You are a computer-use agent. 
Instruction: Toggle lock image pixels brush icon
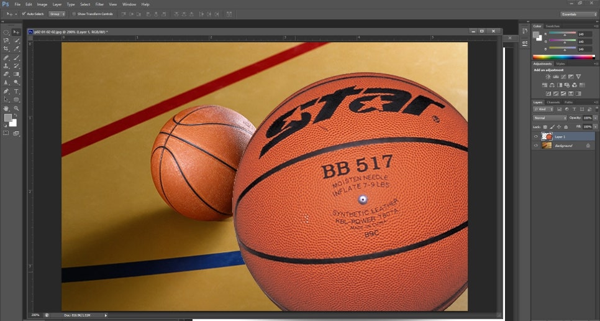(x=552, y=127)
